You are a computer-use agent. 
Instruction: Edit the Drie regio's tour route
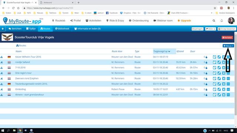[219, 73]
